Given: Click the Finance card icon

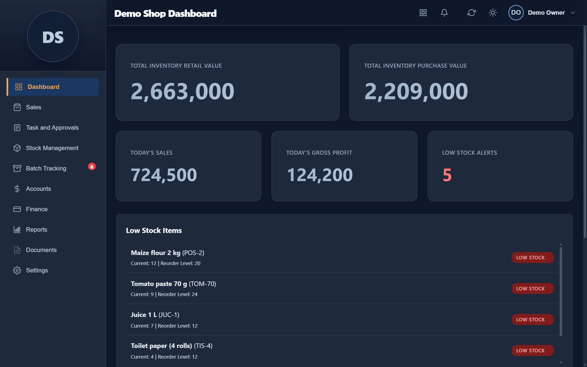Looking at the screenshot, I should click(17, 209).
